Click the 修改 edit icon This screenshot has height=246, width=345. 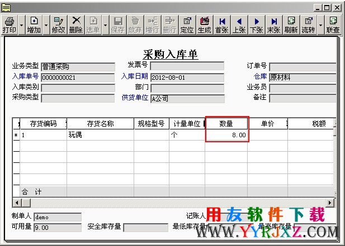point(59,25)
